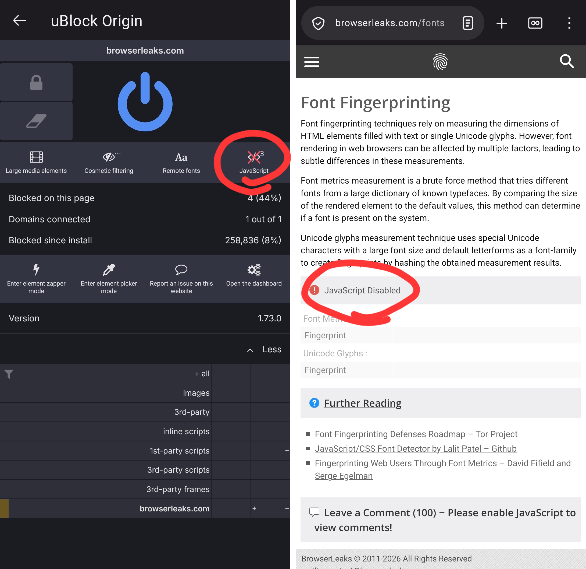The width and height of the screenshot is (586, 569).
Task: Open the browser three-dot menu
Action: (569, 23)
